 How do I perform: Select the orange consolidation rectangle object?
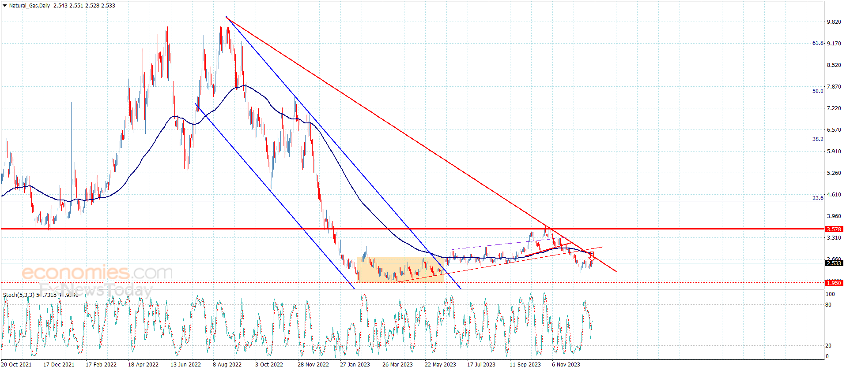[x=400, y=270]
